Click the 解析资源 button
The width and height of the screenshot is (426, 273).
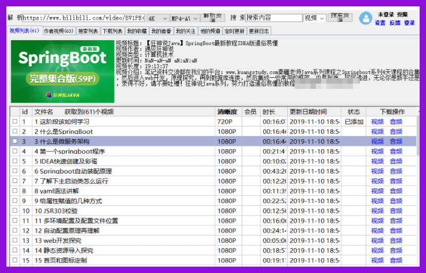click(212, 17)
